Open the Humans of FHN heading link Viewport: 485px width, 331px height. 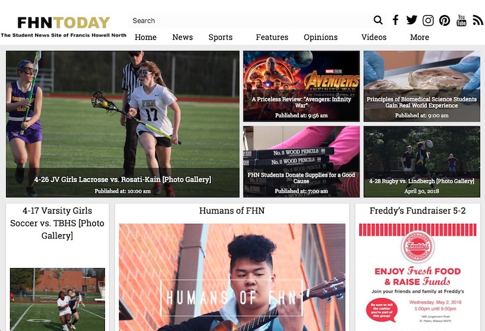(x=232, y=211)
